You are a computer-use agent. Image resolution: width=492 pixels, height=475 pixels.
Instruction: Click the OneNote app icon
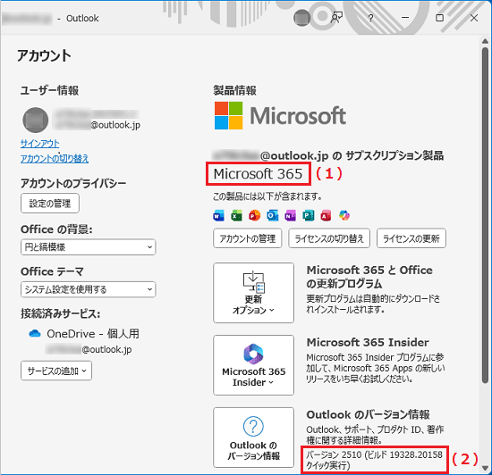click(x=290, y=216)
